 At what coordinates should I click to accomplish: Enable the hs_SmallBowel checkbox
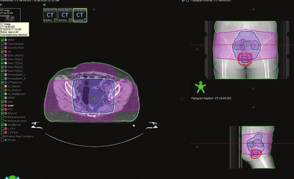(2, 94)
